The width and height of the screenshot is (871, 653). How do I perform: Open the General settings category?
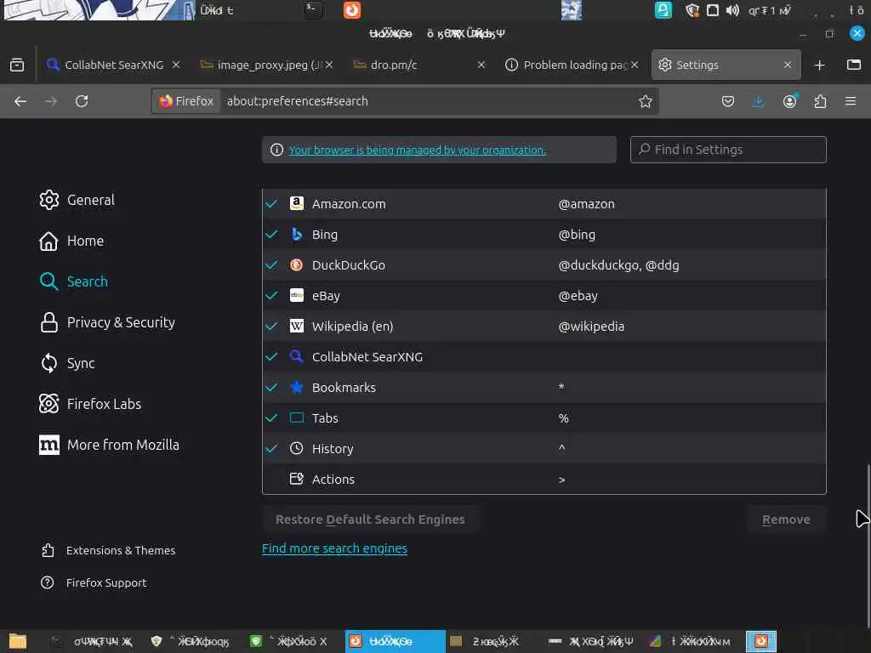coord(77,200)
